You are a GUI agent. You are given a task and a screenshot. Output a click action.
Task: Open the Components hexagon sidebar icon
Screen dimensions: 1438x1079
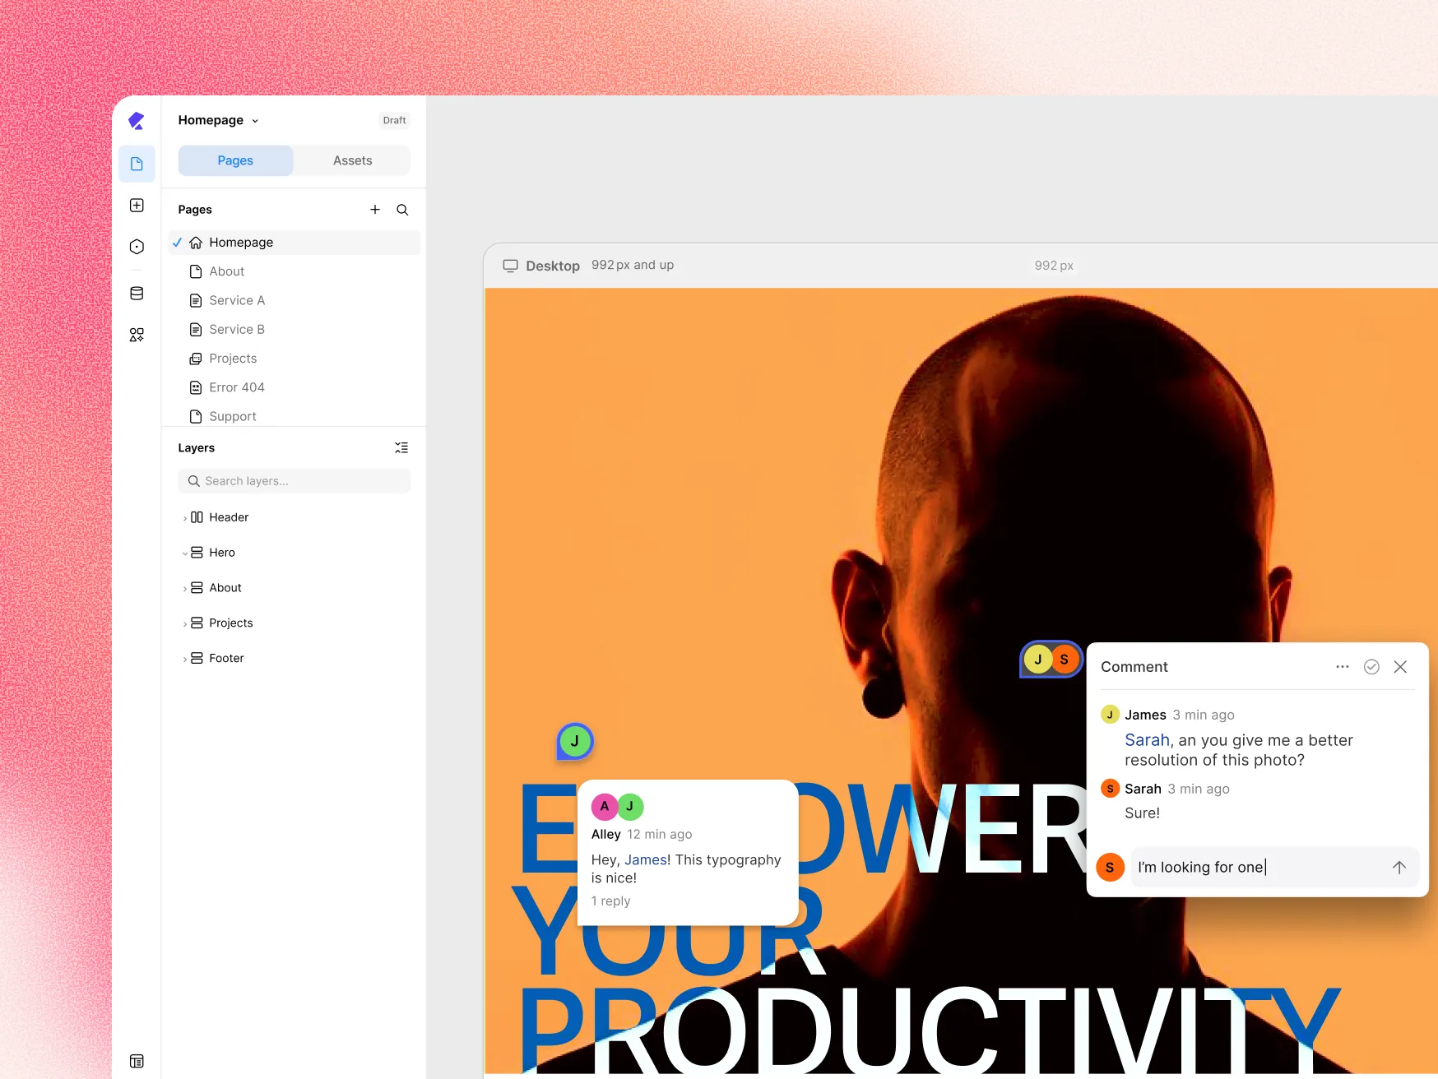pyautogui.click(x=137, y=247)
